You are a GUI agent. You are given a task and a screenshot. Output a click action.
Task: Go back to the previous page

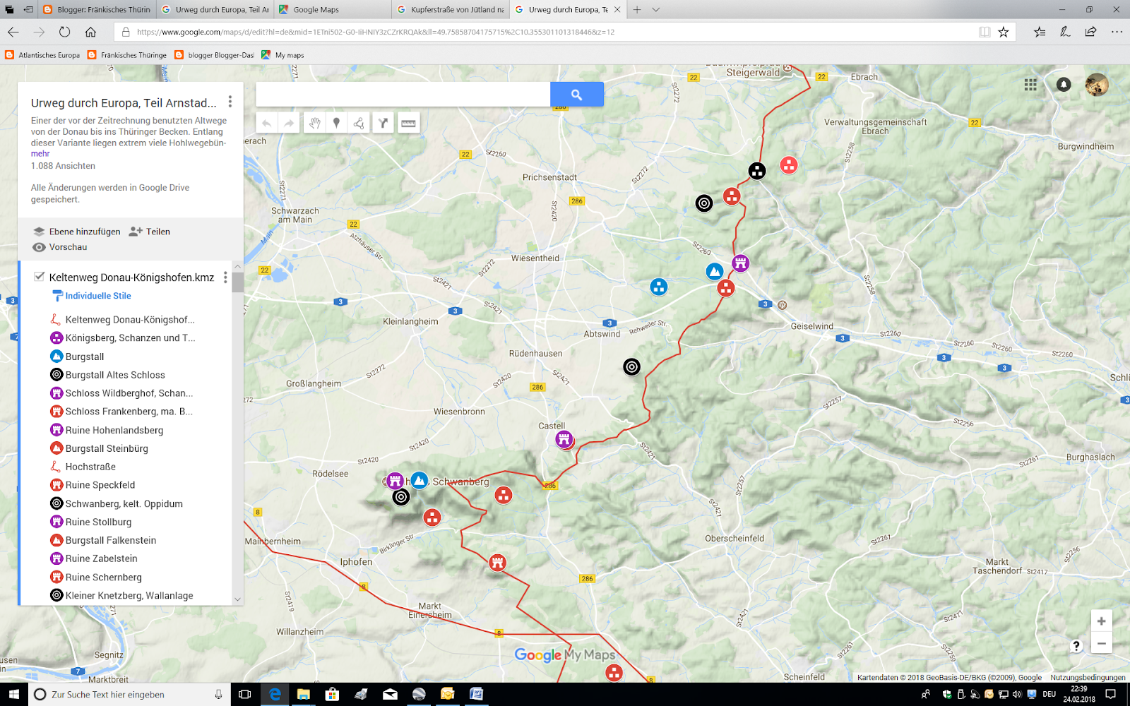(x=13, y=32)
